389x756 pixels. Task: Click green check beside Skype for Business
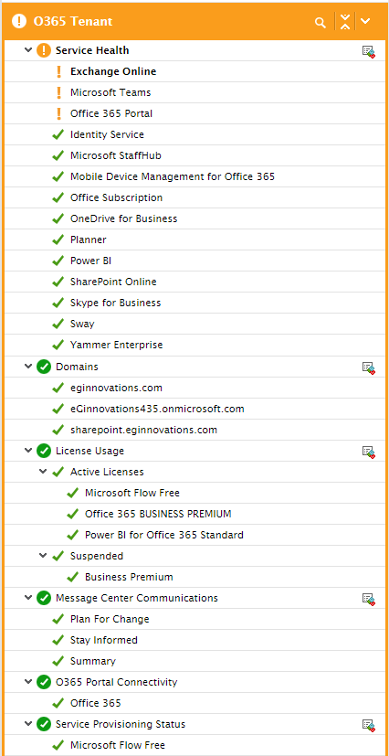[x=58, y=303]
